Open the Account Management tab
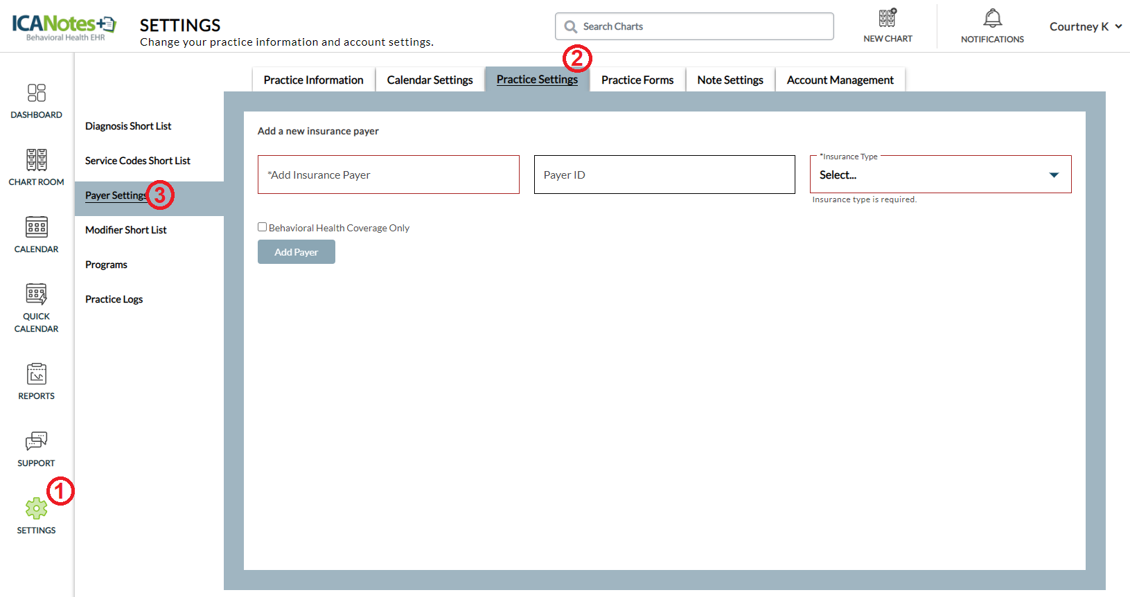 click(x=840, y=80)
